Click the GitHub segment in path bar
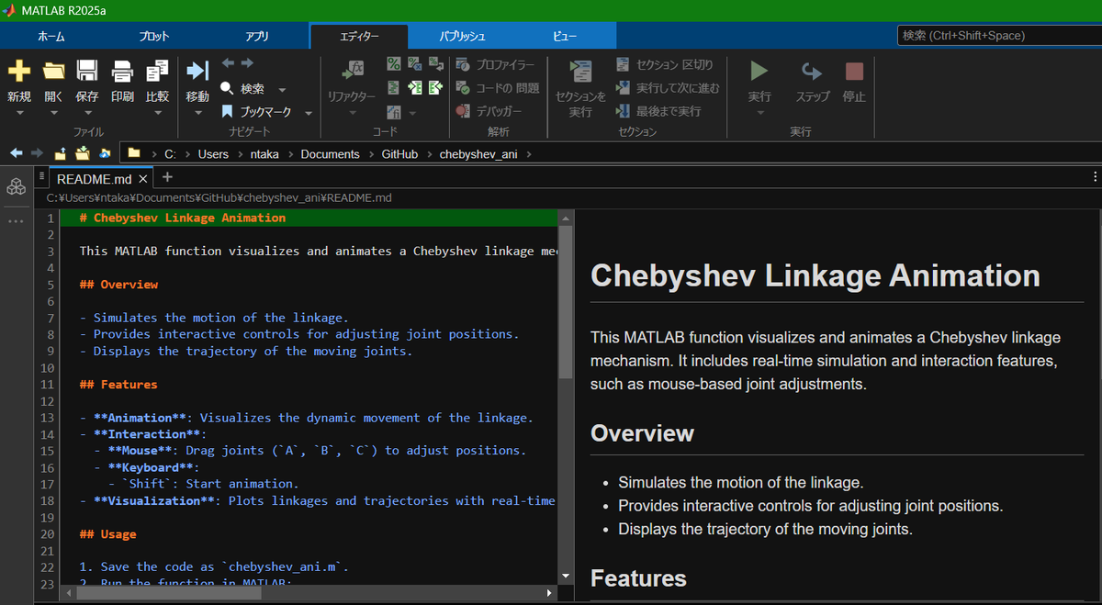 tap(399, 154)
